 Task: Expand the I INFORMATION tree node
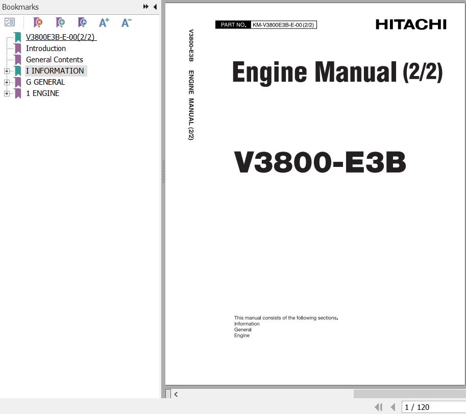pyautogui.click(x=7, y=71)
